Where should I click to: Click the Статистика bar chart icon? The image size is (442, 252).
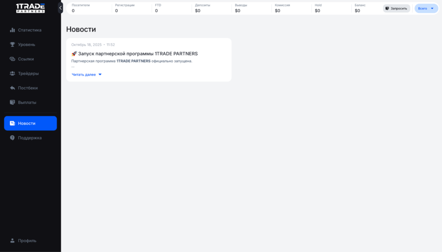13,30
